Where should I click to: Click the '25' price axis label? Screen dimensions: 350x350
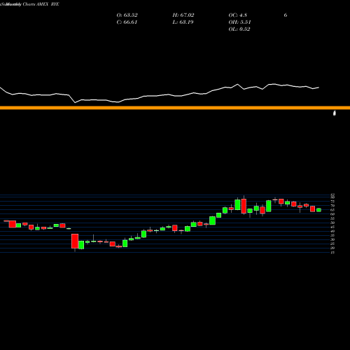tap(332, 244)
